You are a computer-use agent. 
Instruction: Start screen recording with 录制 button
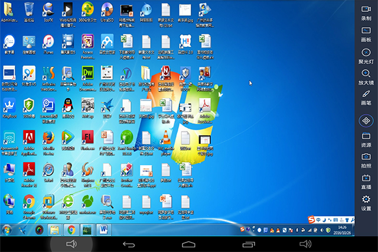(366, 13)
